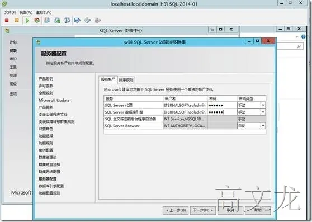Click the red power off icon
The width and height of the screenshot is (312, 222).
(7, 20)
